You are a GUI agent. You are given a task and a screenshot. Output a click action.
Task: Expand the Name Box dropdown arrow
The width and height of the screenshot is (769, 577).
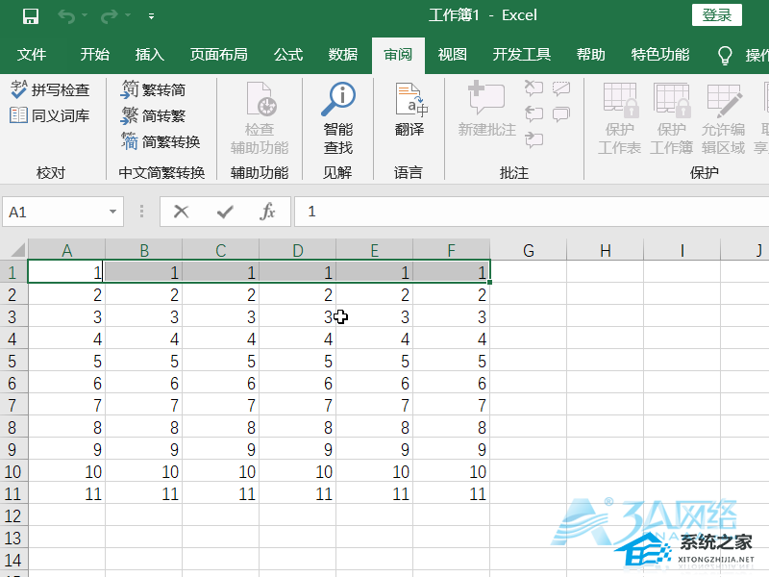(x=112, y=212)
